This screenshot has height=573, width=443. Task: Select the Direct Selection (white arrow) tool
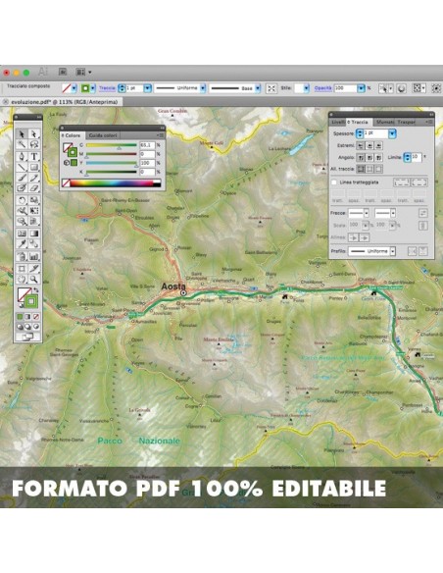click(34, 134)
